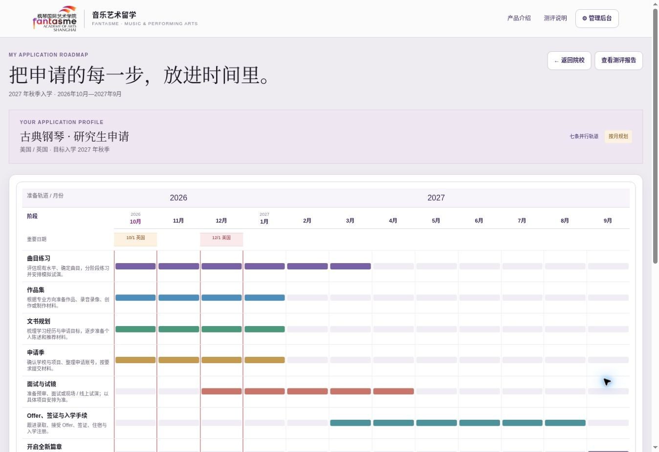Click the 七条并行轨道 label

tap(584, 137)
